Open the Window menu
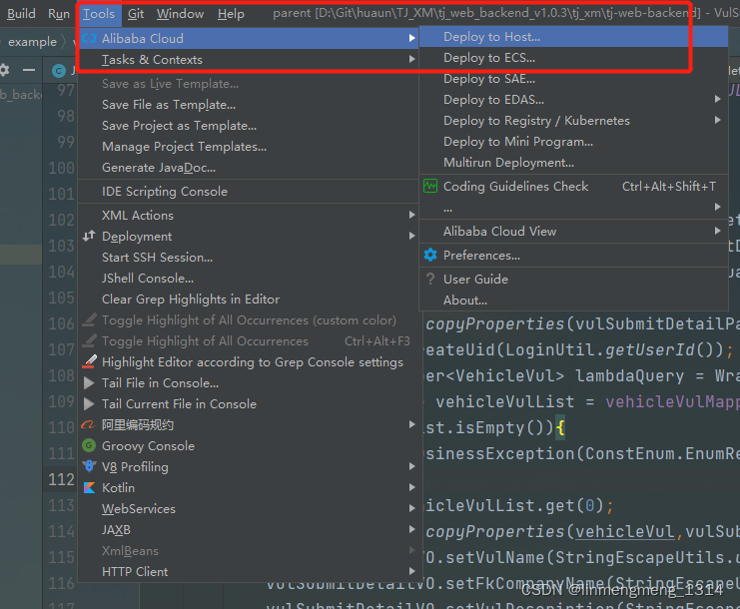The height and width of the screenshot is (609, 740). [x=181, y=14]
